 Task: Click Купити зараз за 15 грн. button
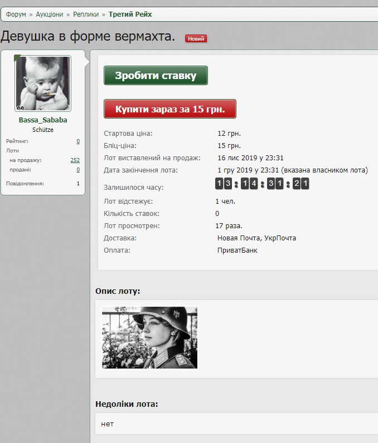click(x=169, y=109)
